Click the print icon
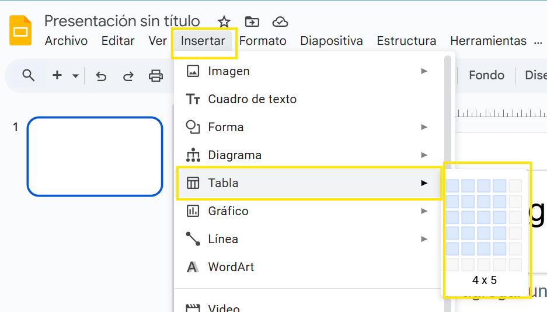 click(155, 76)
